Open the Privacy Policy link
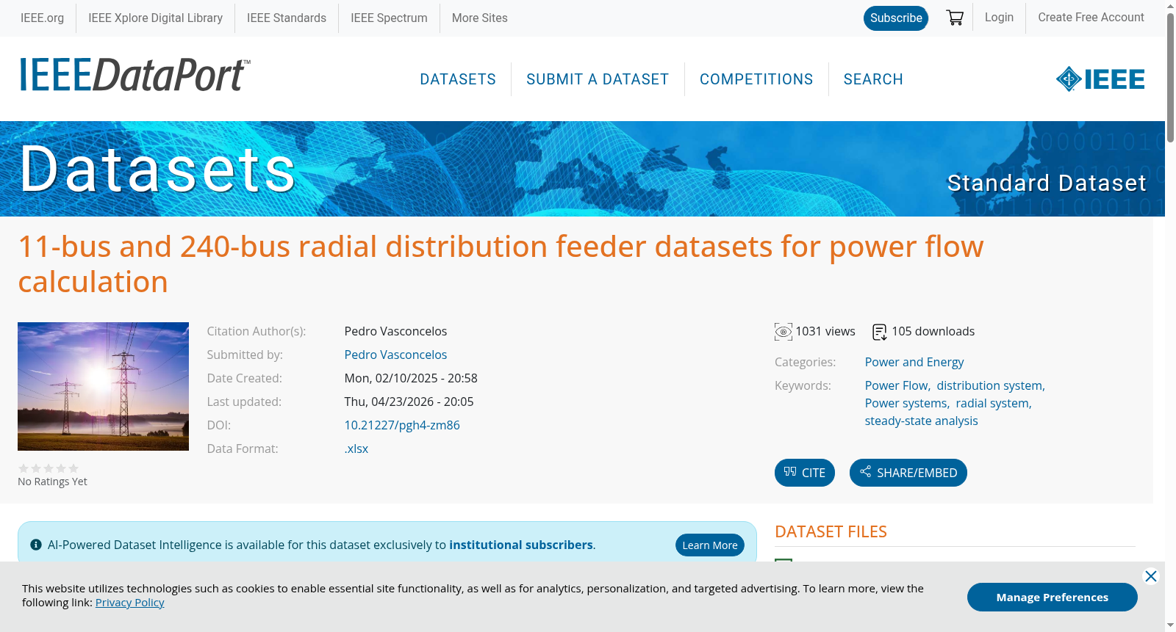Viewport: 1176px width, 632px height. [129, 603]
